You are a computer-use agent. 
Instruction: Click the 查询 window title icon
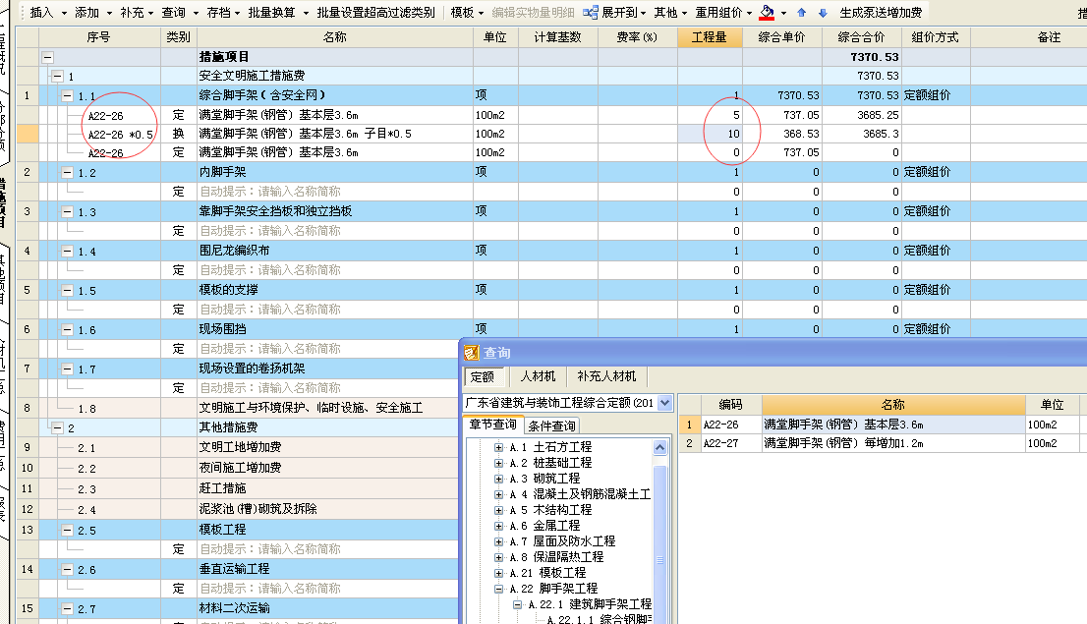[x=472, y=353]
